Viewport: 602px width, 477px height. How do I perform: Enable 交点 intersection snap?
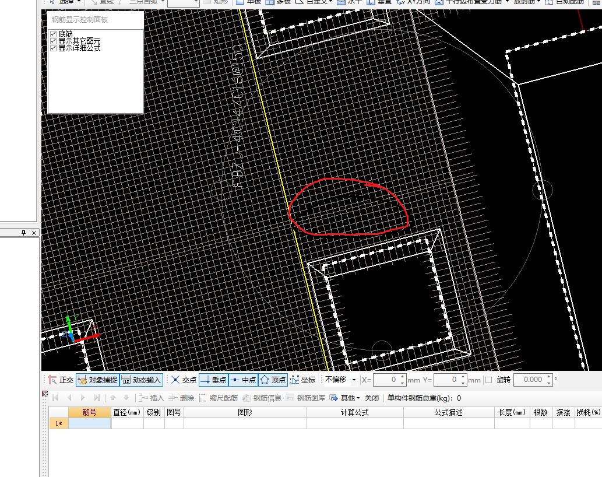point(184,380)
